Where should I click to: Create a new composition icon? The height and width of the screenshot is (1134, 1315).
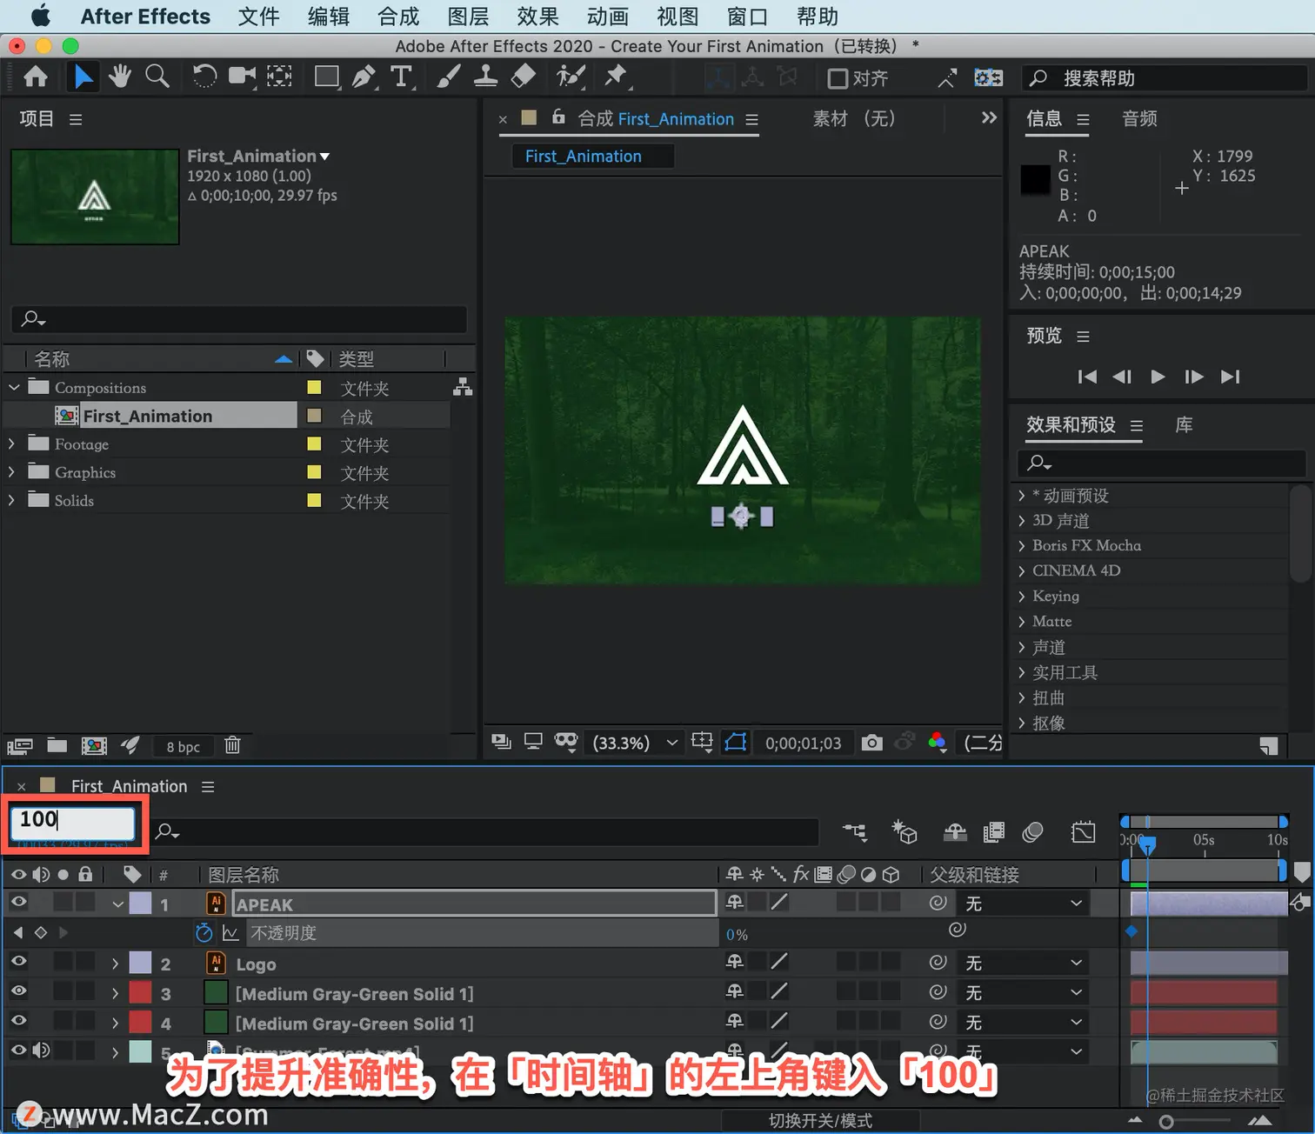(94, 745)
